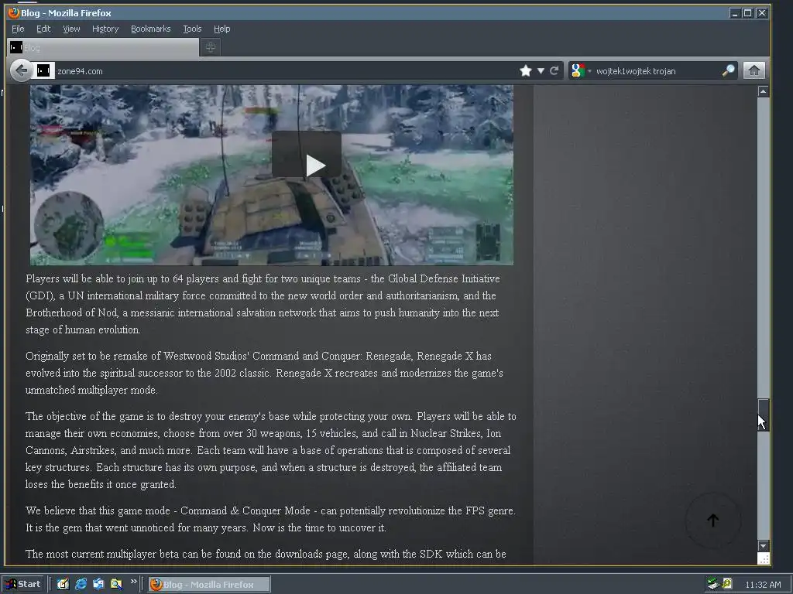This screenshot has width=793, height=594.
Task: Click the network tray icon
Action: click(x=713, y=584)
